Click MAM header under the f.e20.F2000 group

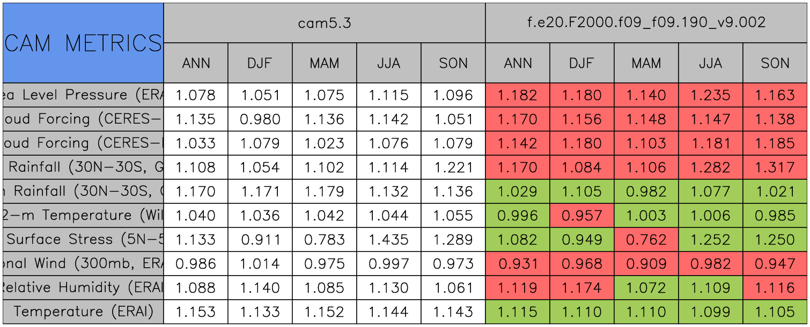click(646, 63)
